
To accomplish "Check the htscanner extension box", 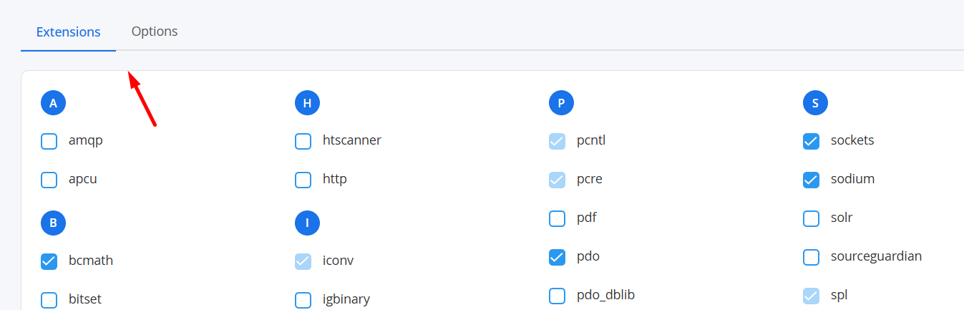I will click(303, 141).
